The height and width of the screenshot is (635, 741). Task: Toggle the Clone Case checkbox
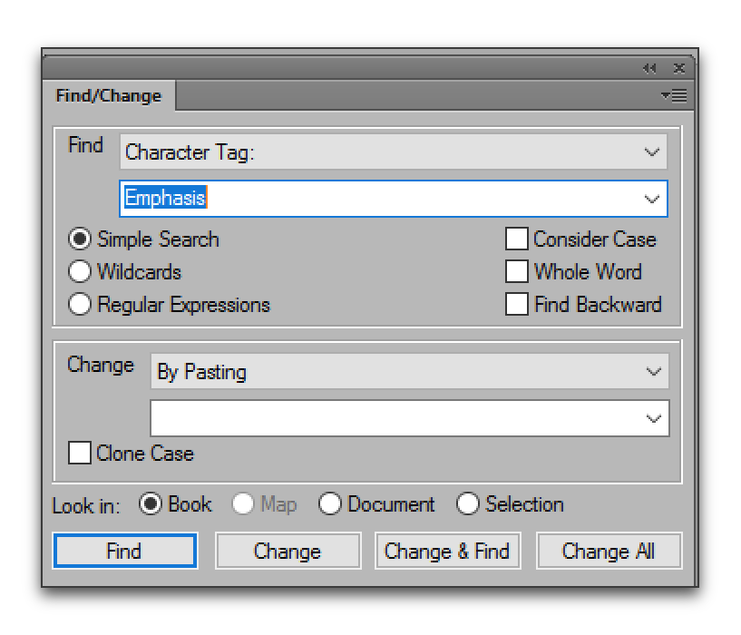coord(81,453)
